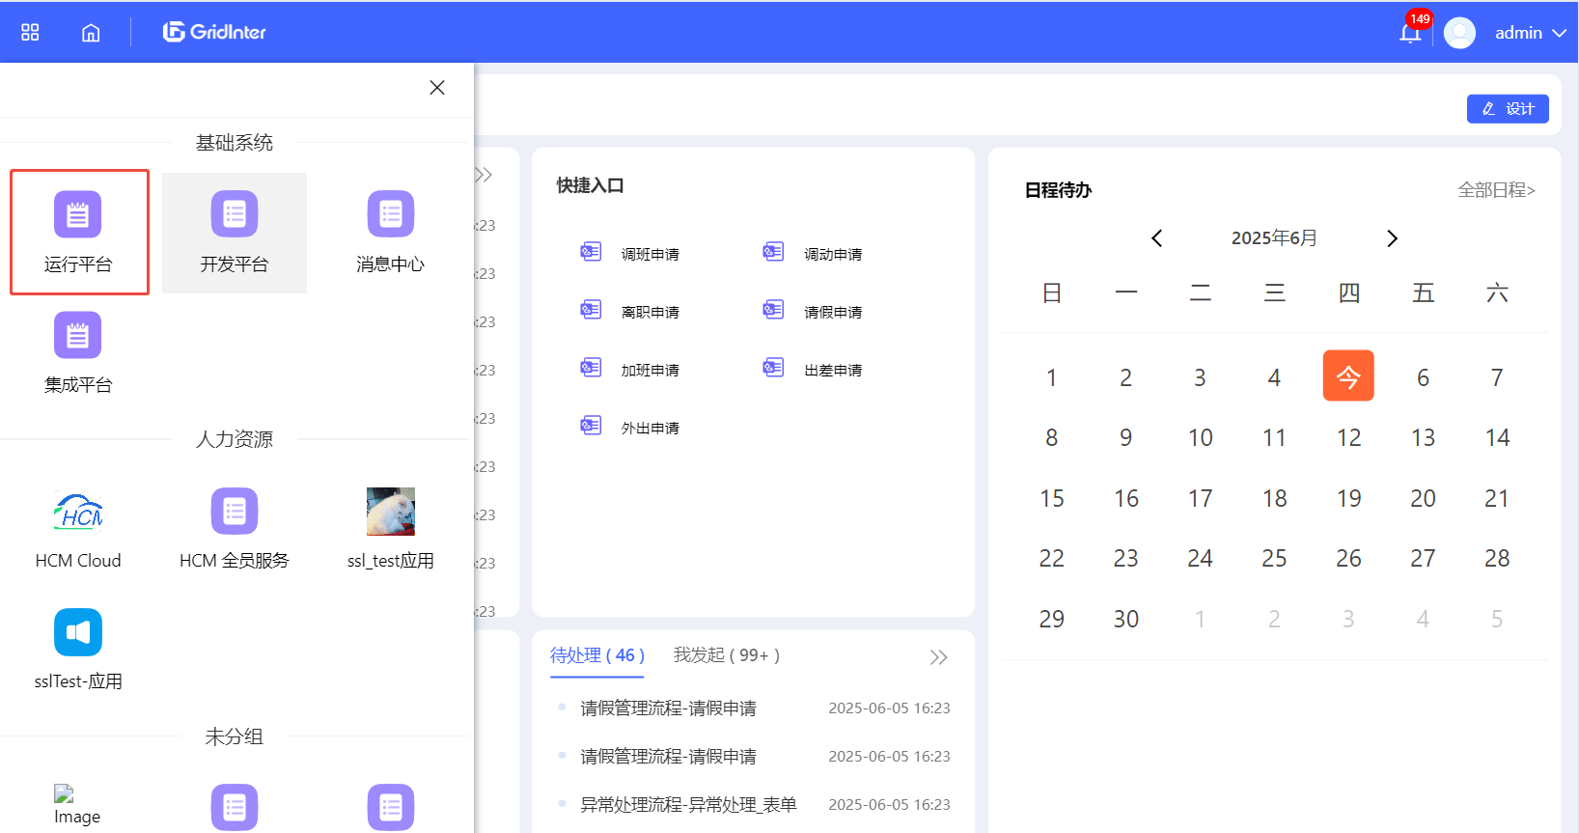This screenshot has height=833, width=1579.
Task: Switch to 我发起 (99+) tab
Action: pos(727,655)
